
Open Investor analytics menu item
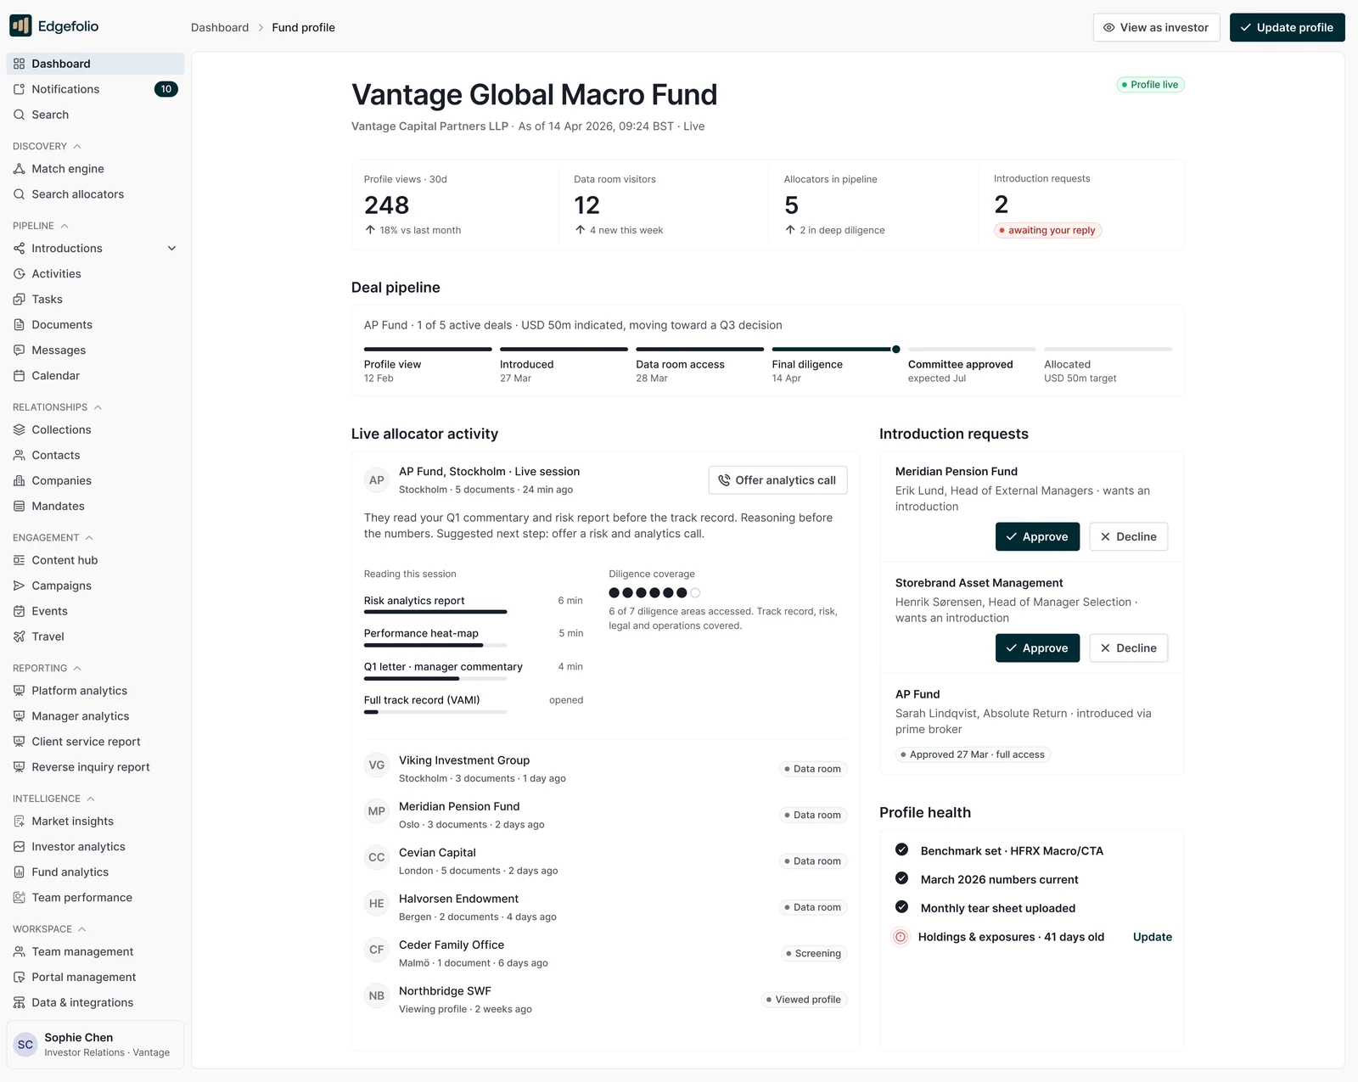pyautogui.click(x=95, y=847)
